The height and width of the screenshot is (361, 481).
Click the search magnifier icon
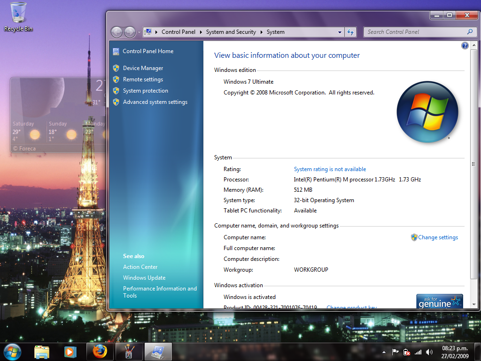point(470,32)
